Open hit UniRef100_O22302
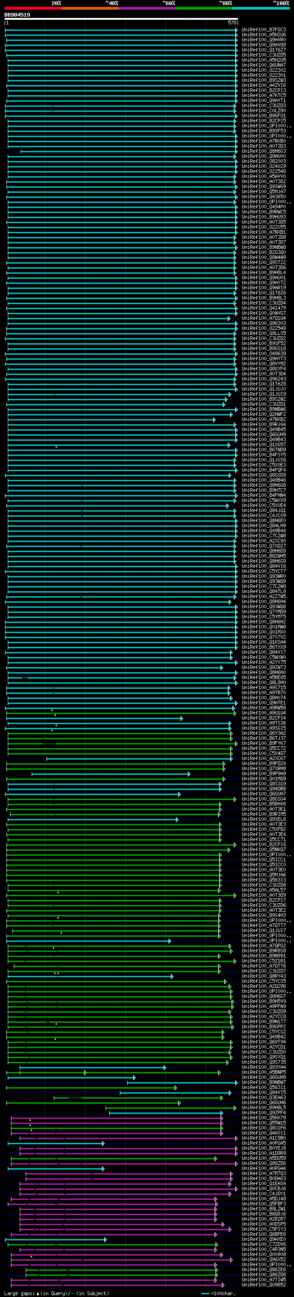This screenshot has height=1297, width=294. point(263,70)
